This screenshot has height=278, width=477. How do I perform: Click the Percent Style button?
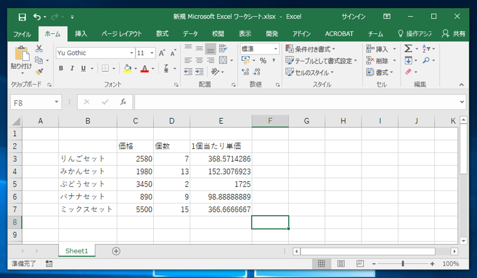pyautogui.click(x=263, y=61)
